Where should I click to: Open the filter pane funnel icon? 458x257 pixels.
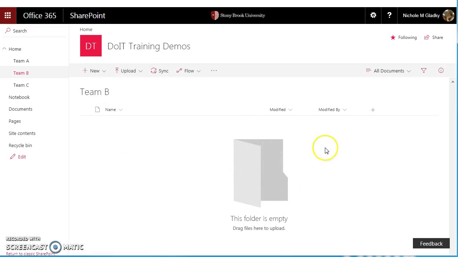(x=424, y=71)
